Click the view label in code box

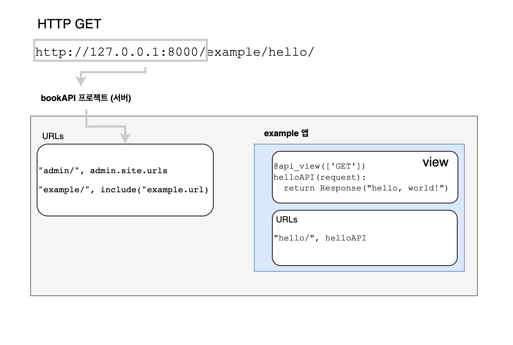coord(435,162)
